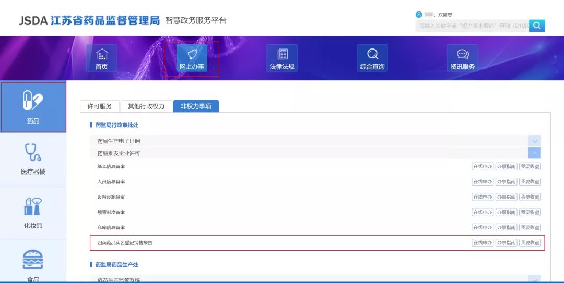The height and width of the screenshot is (283, 564).
Task: Switch to the 非权力事项 tab
Action: point(196,106)
